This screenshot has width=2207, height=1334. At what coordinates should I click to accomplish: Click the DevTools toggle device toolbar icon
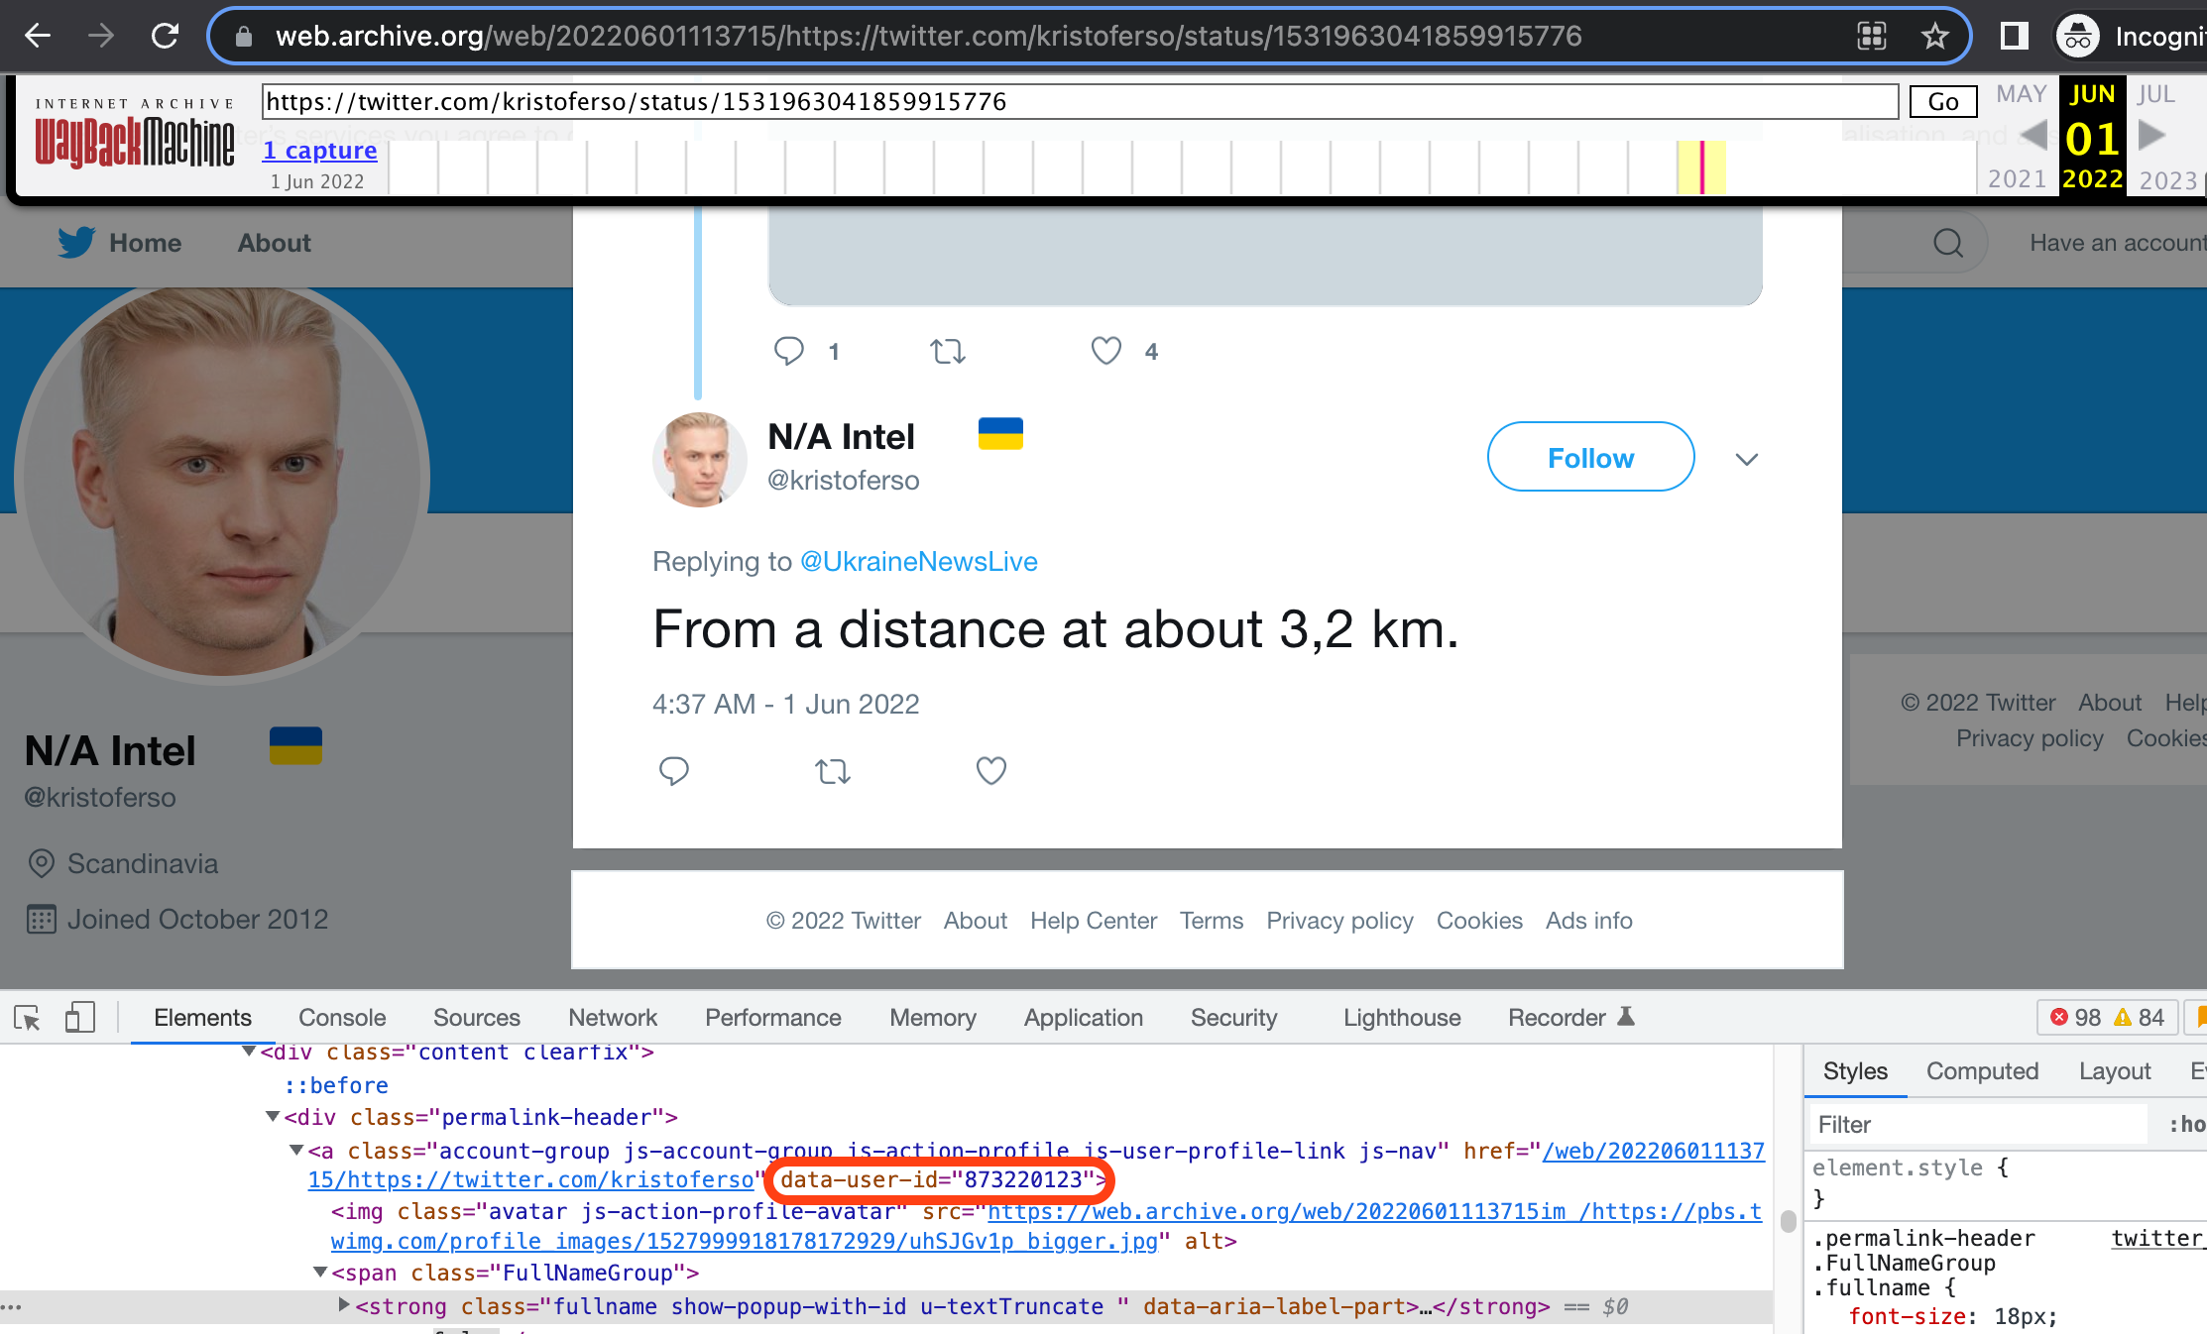80,1014
